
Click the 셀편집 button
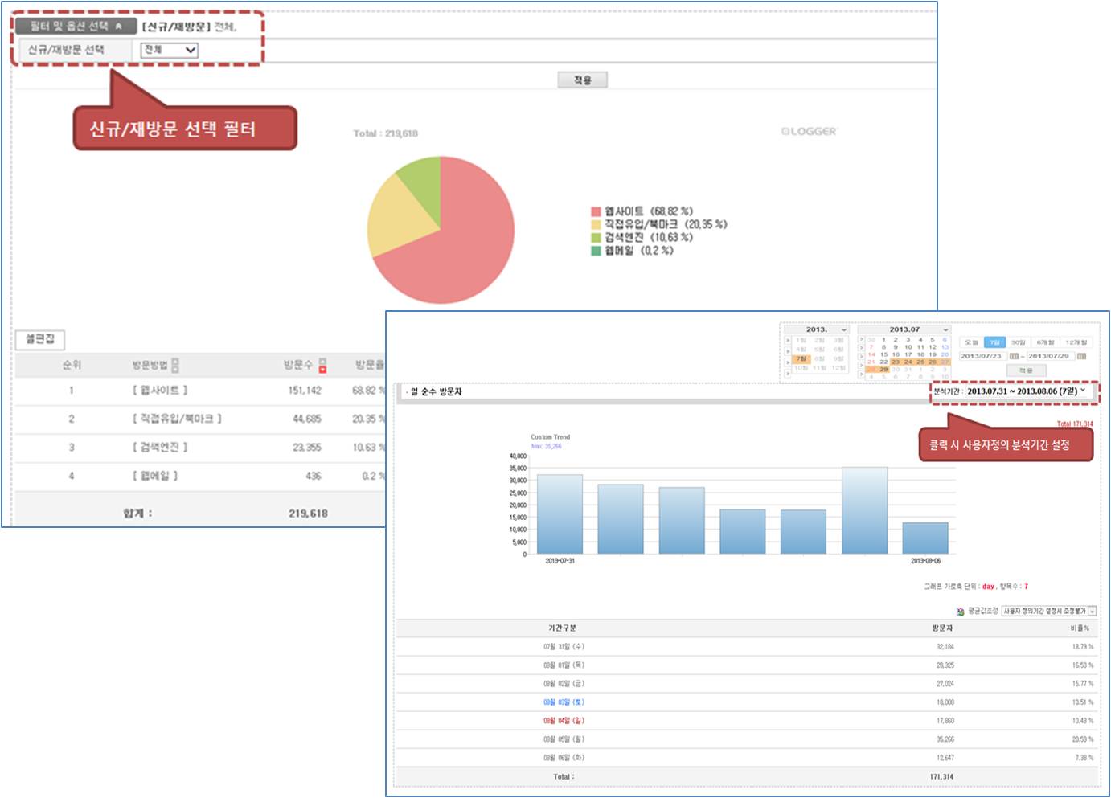pos(39,339)
